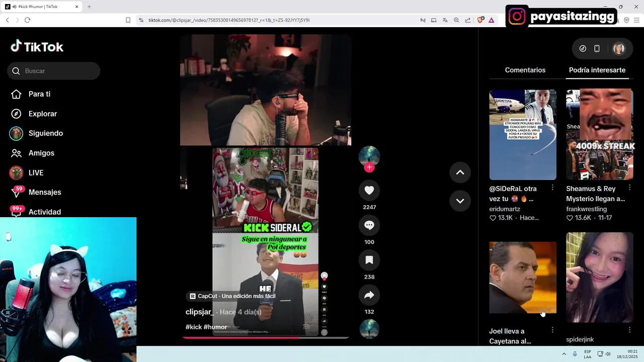This screenshot has height=362, width=644.
Task: Click the 2247 likes number
Action: coord(369,207)
